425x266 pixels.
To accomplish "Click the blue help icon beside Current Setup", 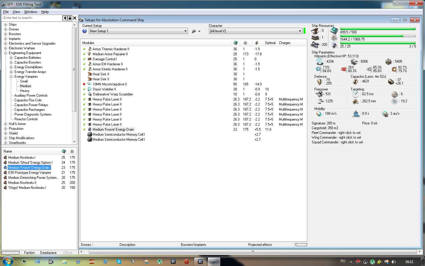I will pyautogui.click(x=85, y=31).
